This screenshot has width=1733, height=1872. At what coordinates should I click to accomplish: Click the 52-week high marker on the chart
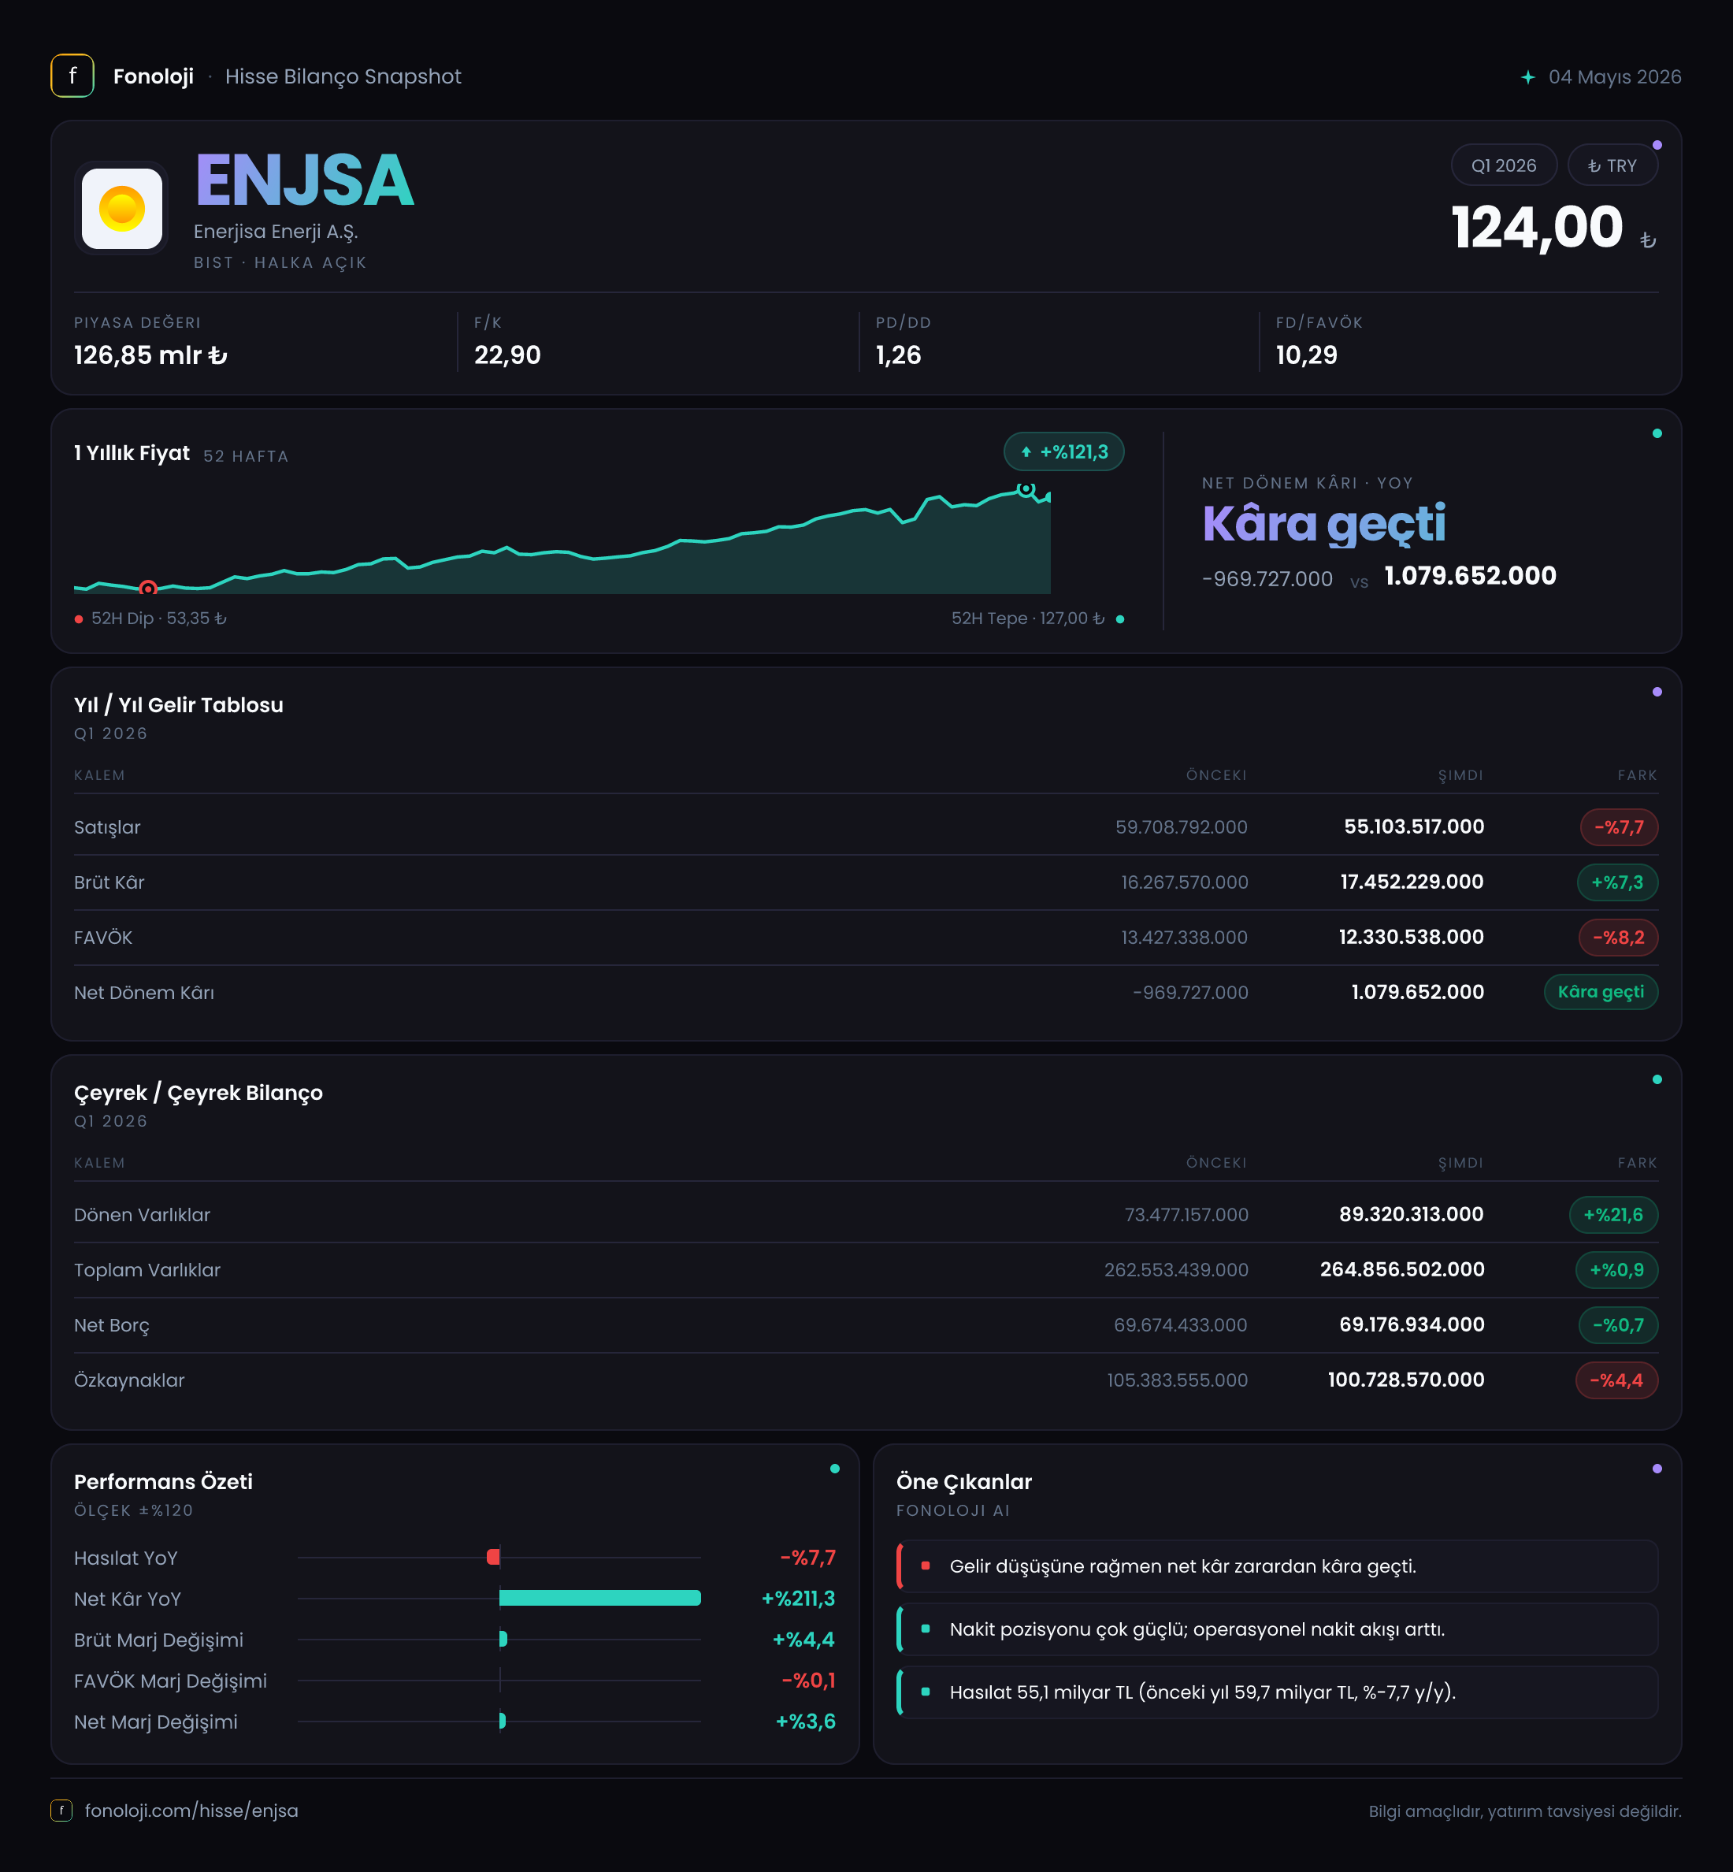1026,489
